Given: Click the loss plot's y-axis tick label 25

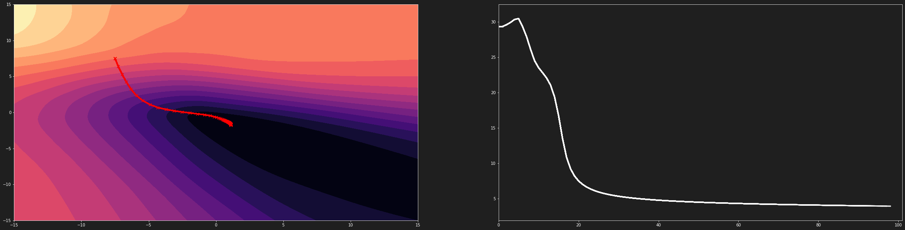Looking at the screenshot, I should click(x=493, y=58).
